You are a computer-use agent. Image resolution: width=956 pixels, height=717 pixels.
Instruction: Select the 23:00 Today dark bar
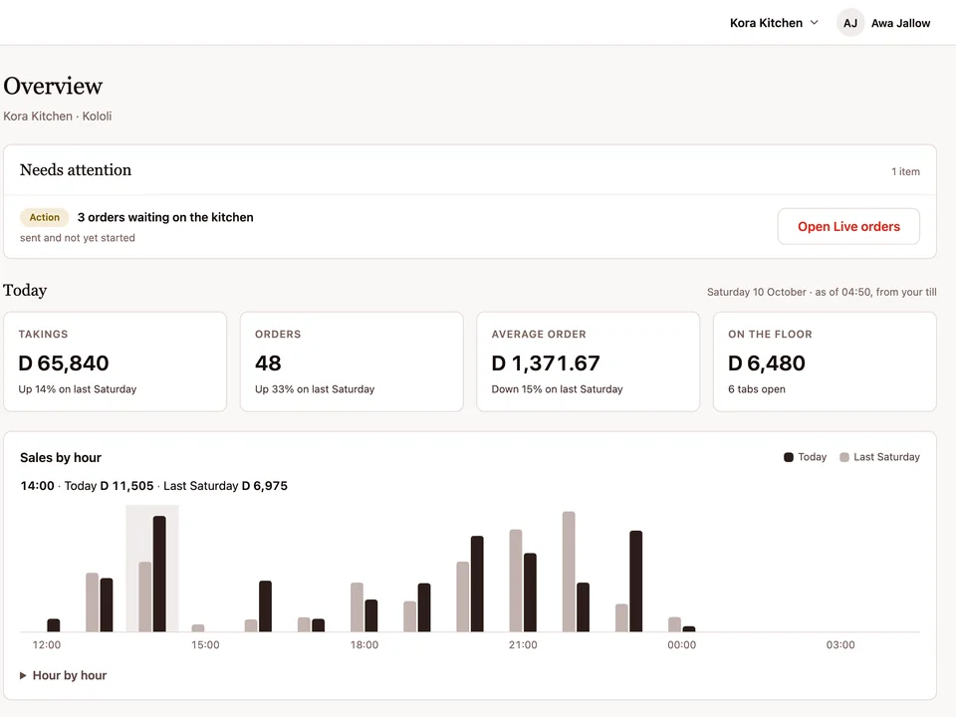coord(636,581)
